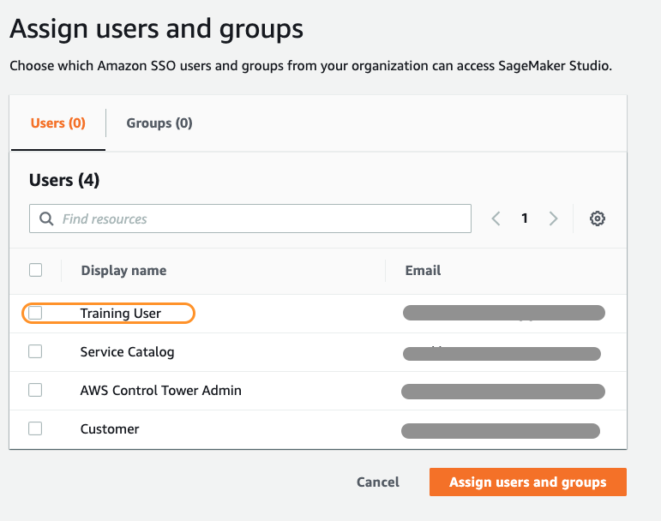661x521 pixels.
Task: Tick the Customer row checkbox
Action: (x=35, y=428)
